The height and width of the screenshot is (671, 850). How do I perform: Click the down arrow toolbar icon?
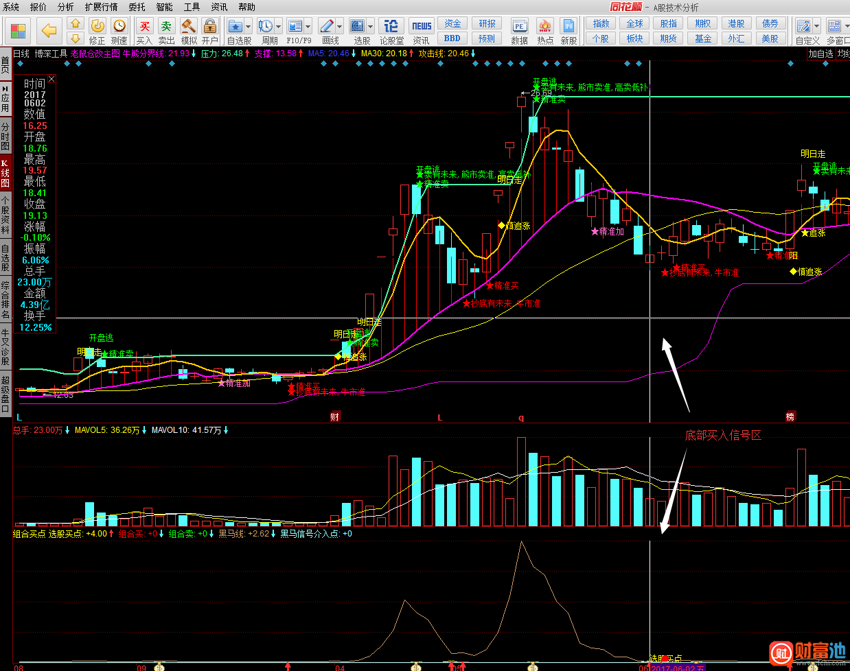point(76,38)
